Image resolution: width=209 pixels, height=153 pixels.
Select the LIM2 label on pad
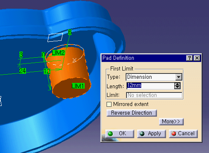pos(58,53)
